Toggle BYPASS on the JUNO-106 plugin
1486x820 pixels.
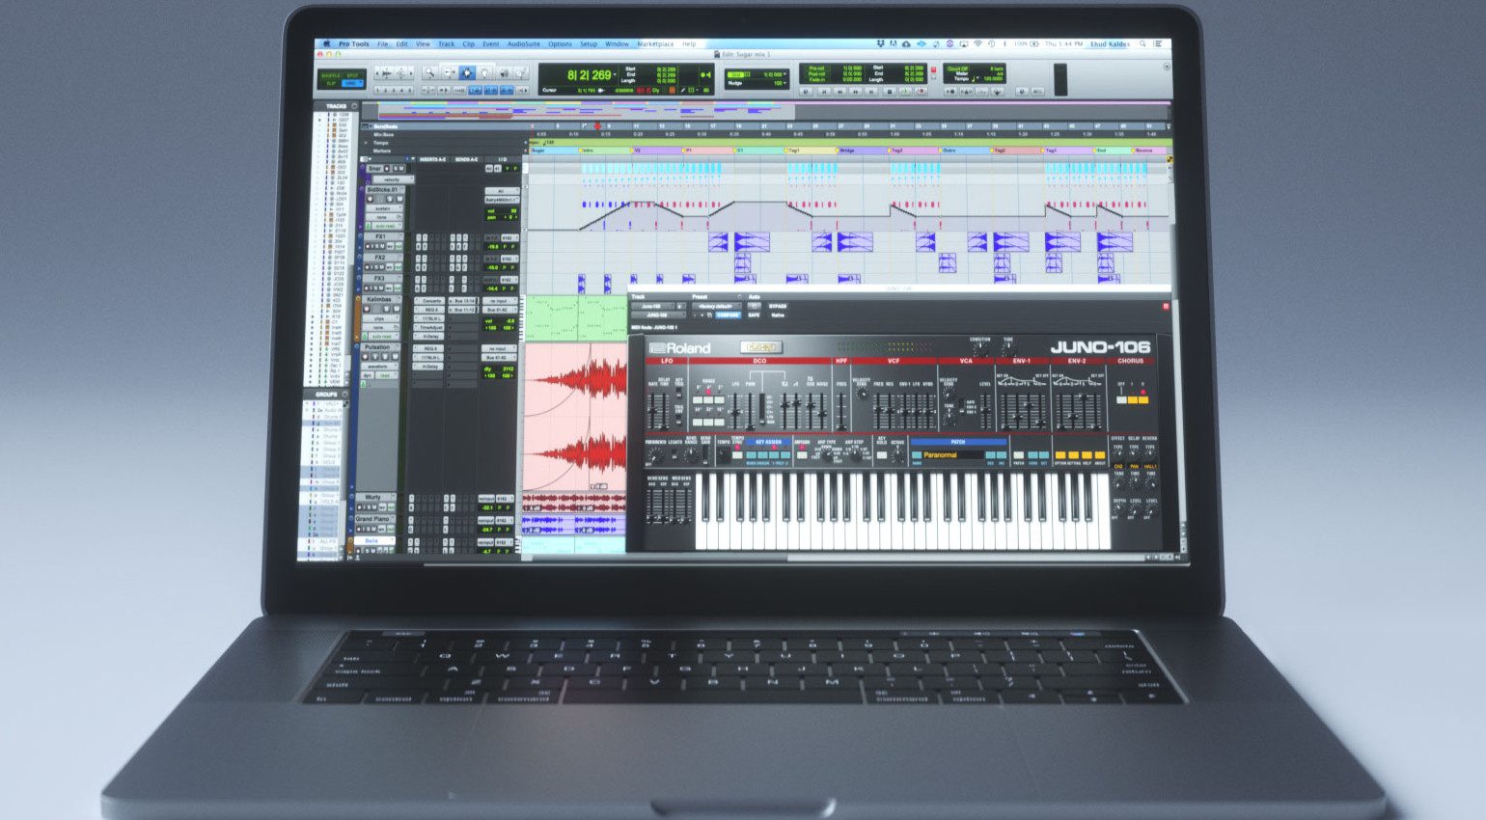point(778,306)
